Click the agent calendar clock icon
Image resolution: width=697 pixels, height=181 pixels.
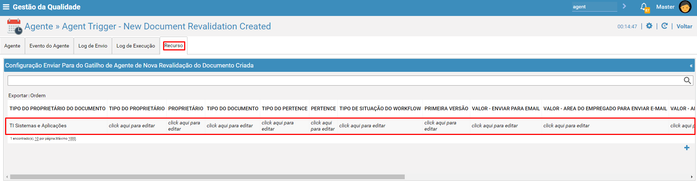pos(15,26)
